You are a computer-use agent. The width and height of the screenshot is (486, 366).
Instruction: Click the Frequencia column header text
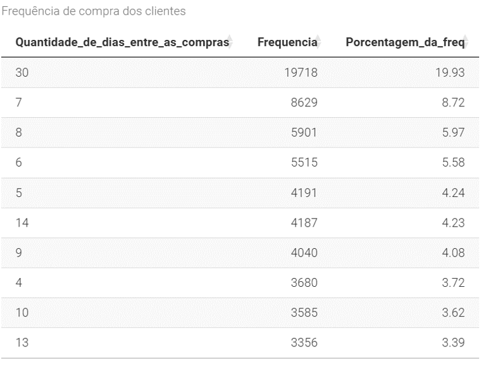(x=287, y=42)
